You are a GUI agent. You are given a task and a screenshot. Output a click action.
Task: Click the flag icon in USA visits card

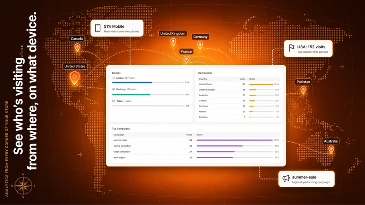[292, 48]
